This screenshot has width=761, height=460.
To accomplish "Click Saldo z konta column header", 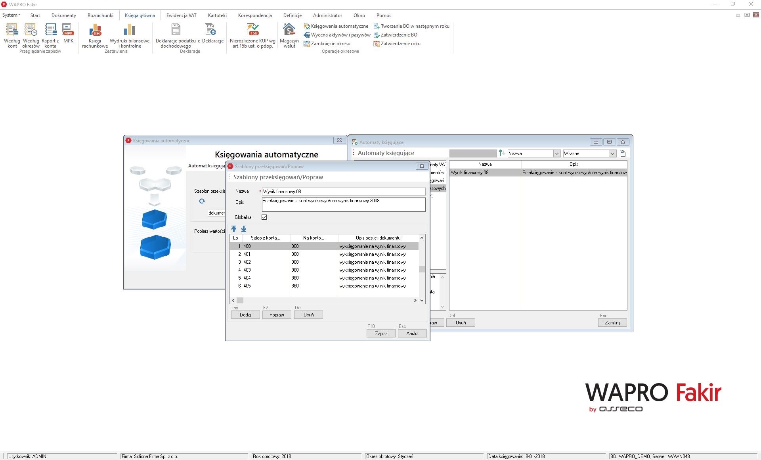I will (x=266, y=238).
